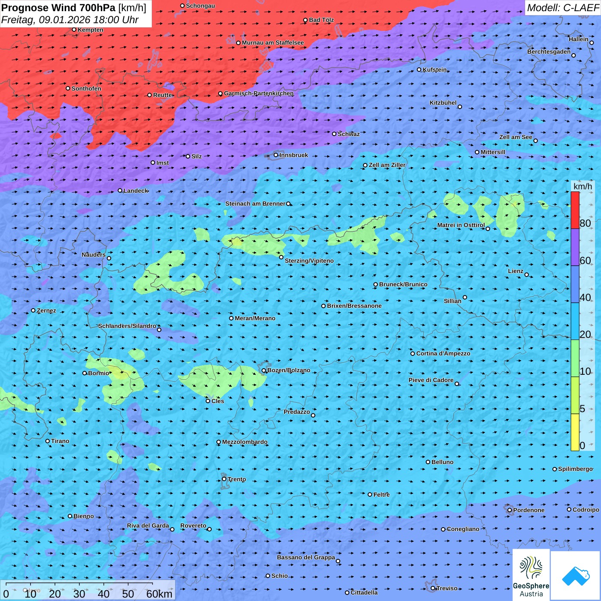The height and width of the screenshot is (601, 601).
Task: Click the Lienz label
Action: click(516, 271)
